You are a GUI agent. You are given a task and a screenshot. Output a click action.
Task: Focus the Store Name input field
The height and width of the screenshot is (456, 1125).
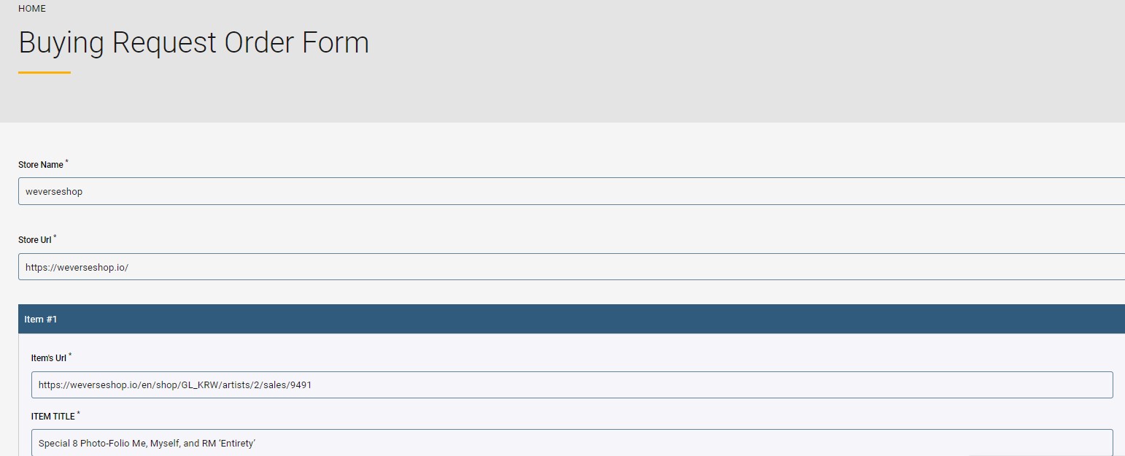tap(569, 192)
